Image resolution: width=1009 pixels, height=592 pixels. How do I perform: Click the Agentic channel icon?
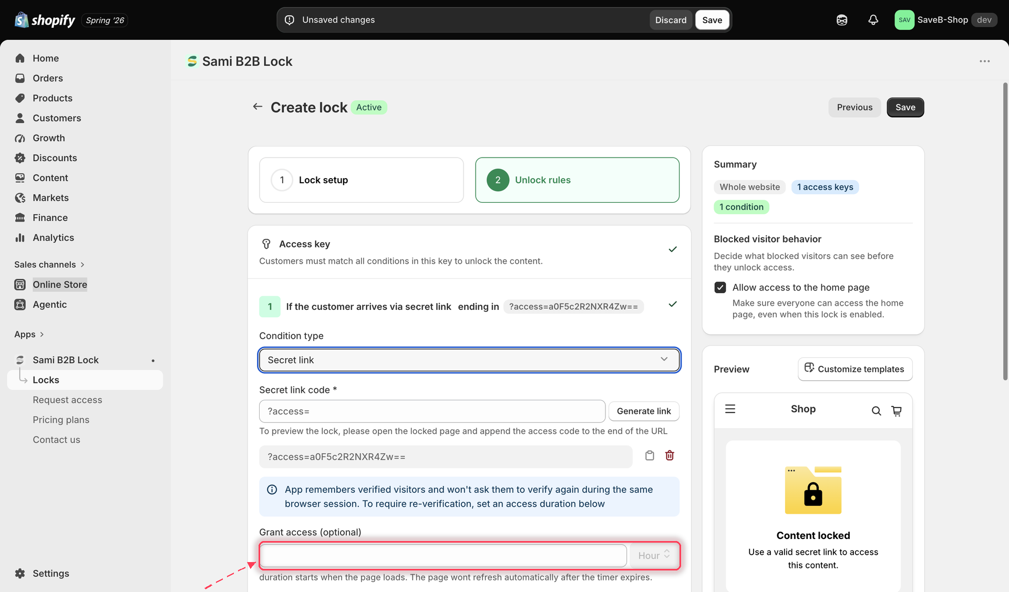tap(20, 305)
